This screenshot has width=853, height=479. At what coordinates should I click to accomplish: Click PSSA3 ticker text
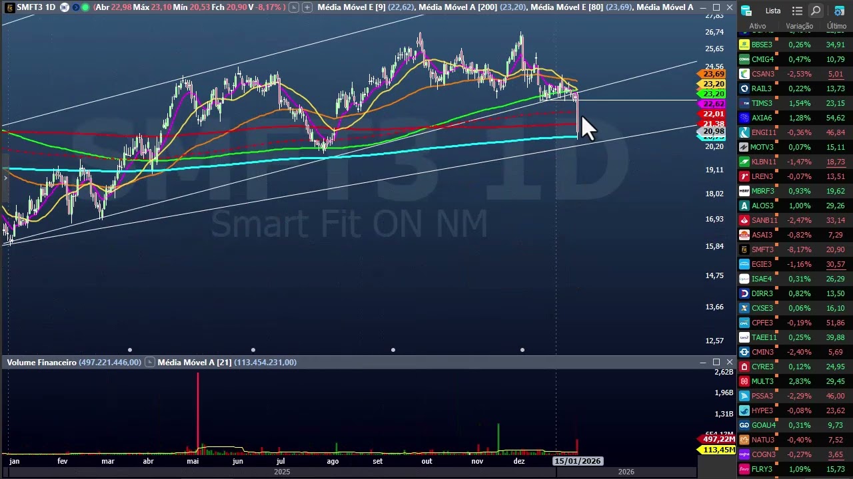[x=762, y=396]
